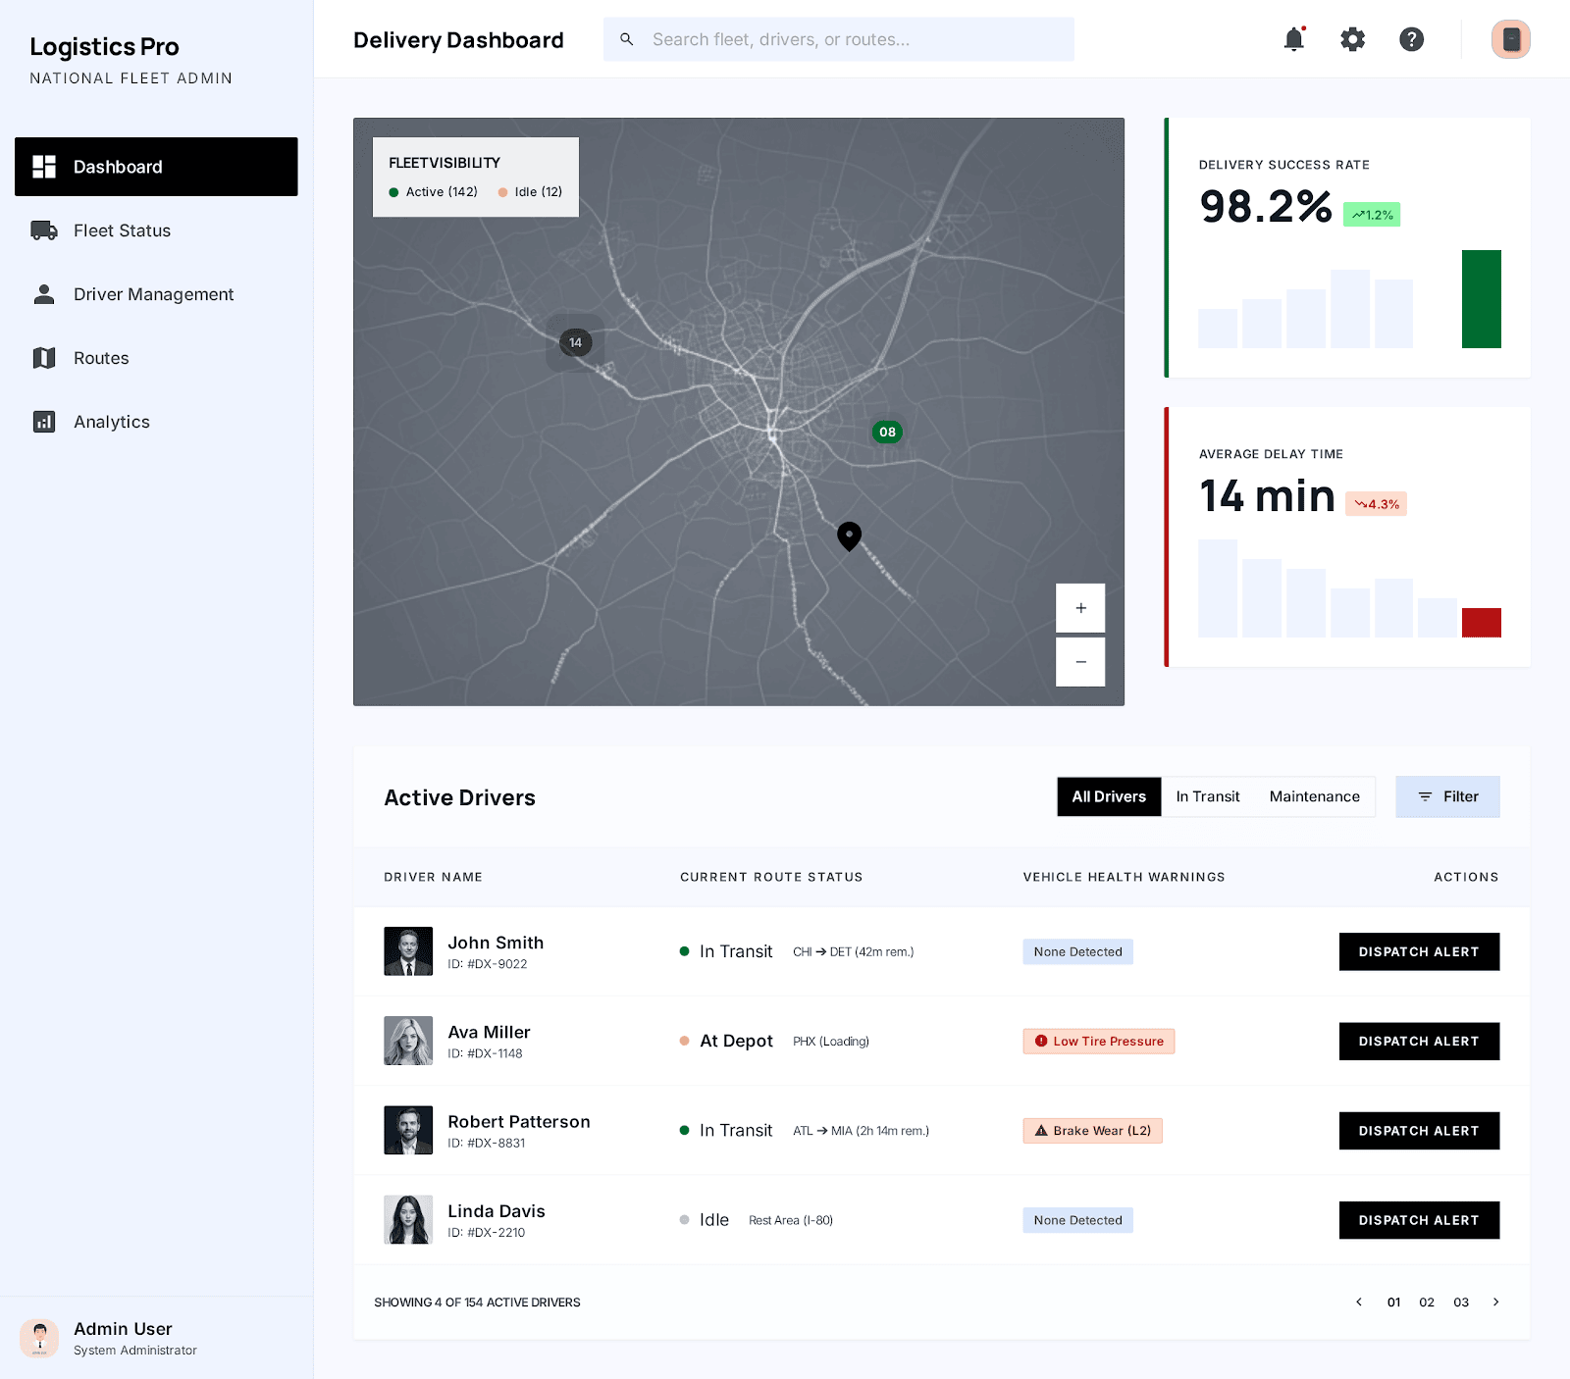The height and width of the screenshot is (1379, 1570).
Task: Open the Filter dropdown
Action: pos(1447,796)
